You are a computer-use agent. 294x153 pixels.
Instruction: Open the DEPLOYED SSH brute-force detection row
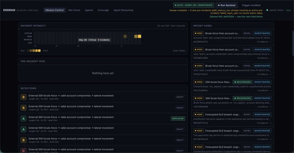103,118
